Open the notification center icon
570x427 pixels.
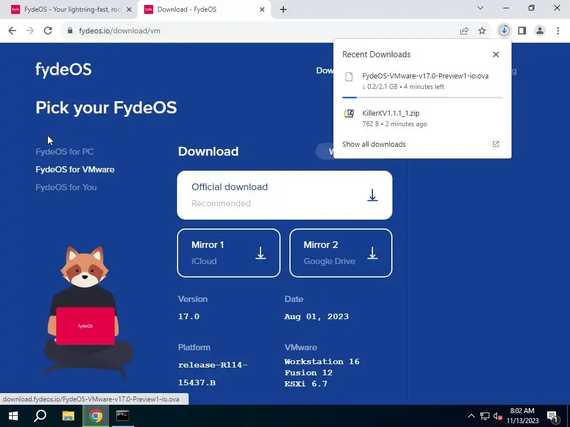click(553, 416)
